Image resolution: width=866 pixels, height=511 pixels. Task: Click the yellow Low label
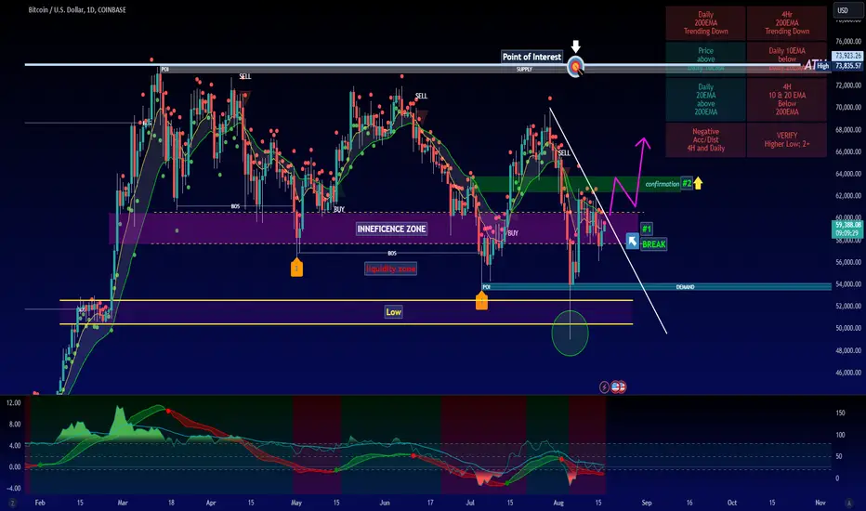click(x=393, y=312)
